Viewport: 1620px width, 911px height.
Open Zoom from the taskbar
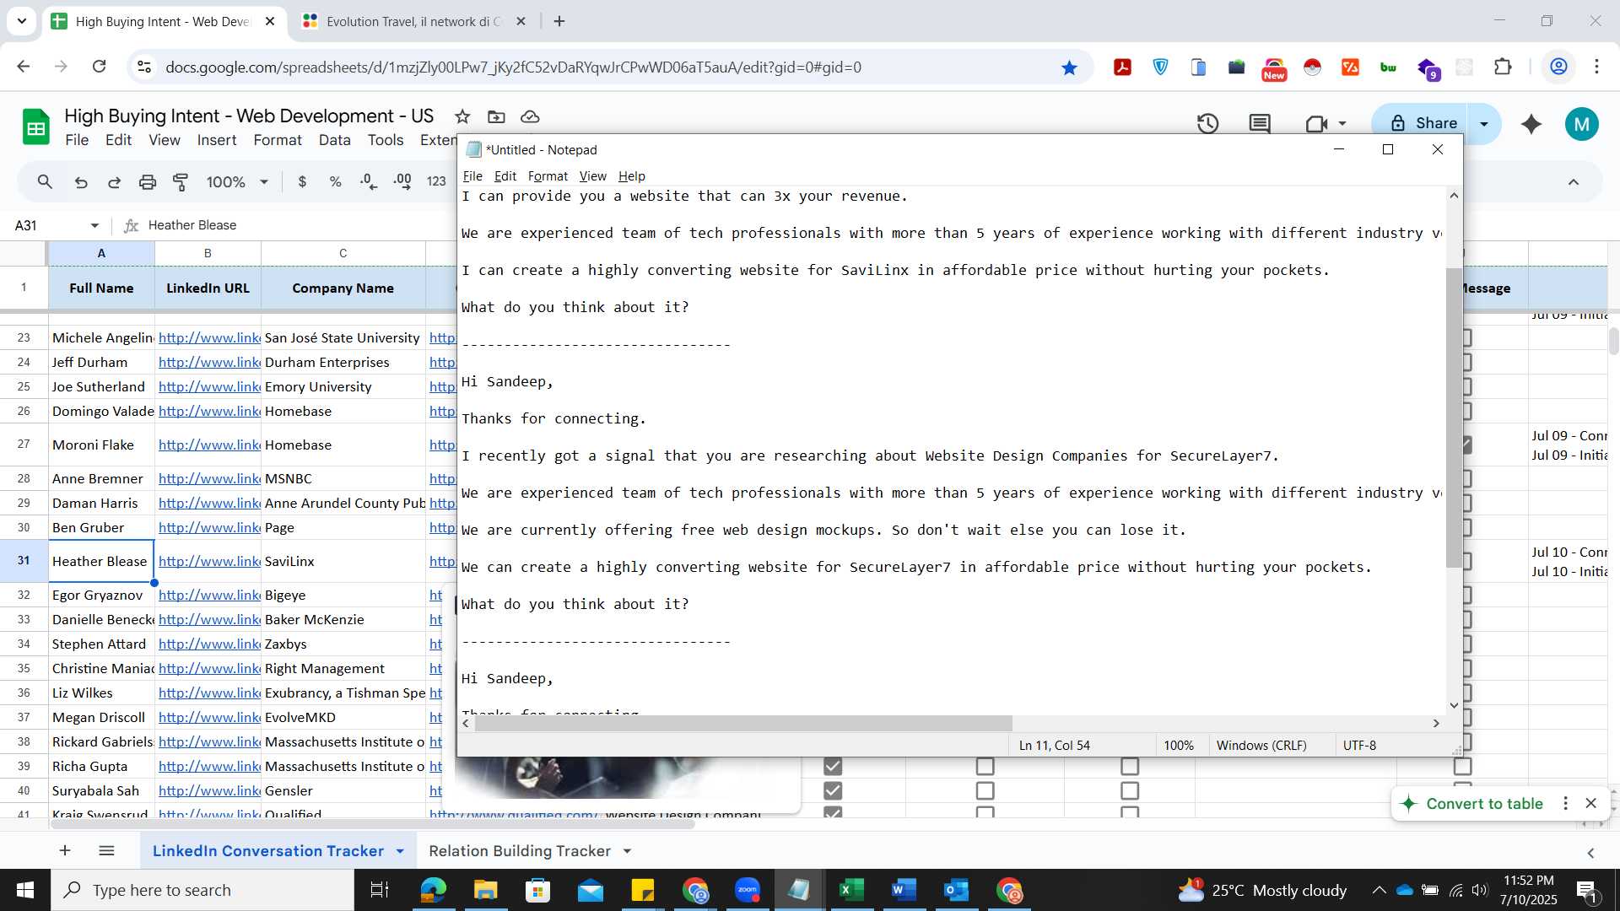748,890
